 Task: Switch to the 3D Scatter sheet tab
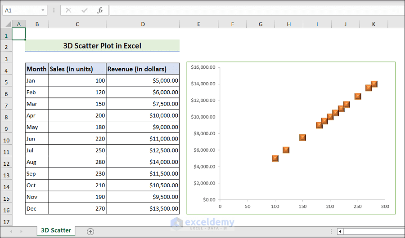tap(56, 230)
